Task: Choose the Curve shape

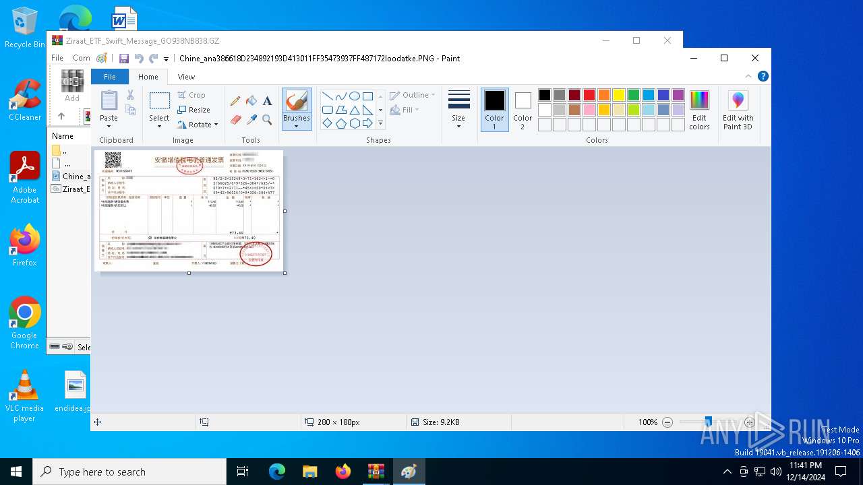Action: point(340,96)
